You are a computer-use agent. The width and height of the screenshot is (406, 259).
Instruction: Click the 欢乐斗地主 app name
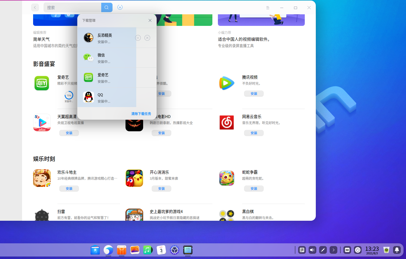(67, 172)
